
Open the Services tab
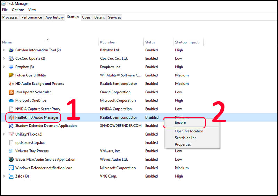coord(115,17)
